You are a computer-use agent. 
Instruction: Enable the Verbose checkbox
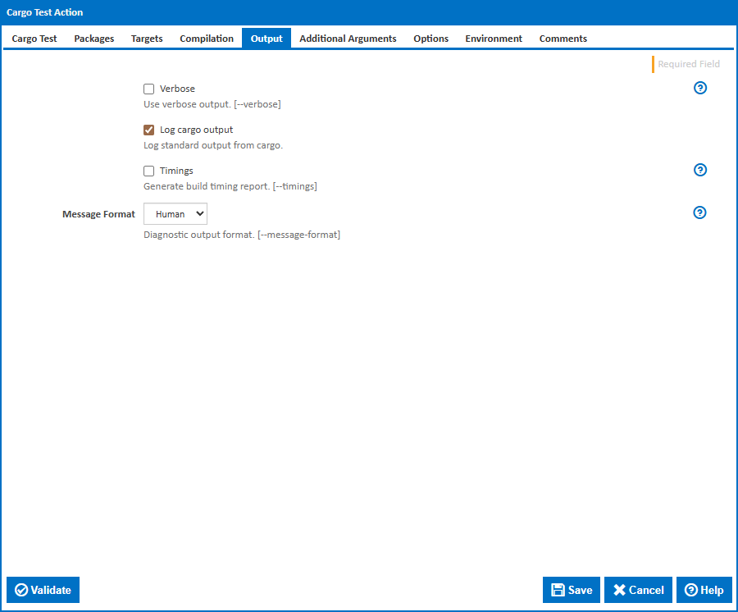click(x=149, y=89)
